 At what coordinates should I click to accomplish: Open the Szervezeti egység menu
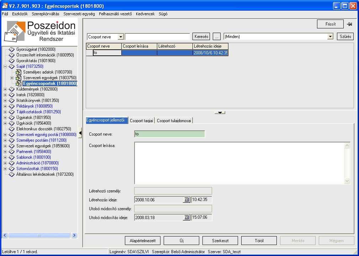[x=79, y=14]
